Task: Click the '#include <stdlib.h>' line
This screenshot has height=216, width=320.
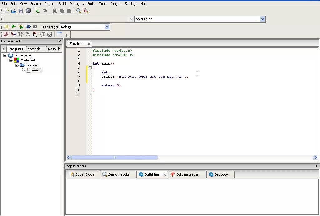Action: pyautogui.click(x=113, y=55)
